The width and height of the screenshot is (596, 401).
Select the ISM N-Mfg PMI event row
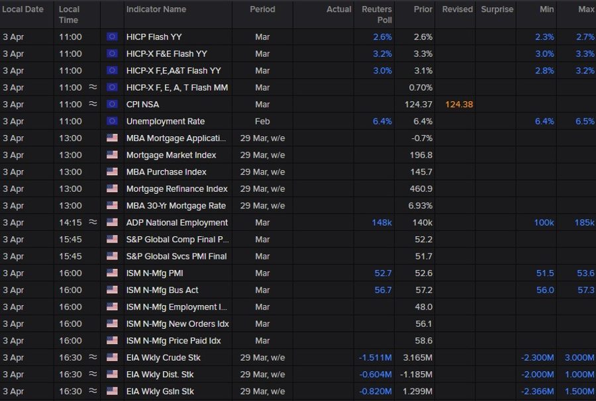click(x=298, y=273)
